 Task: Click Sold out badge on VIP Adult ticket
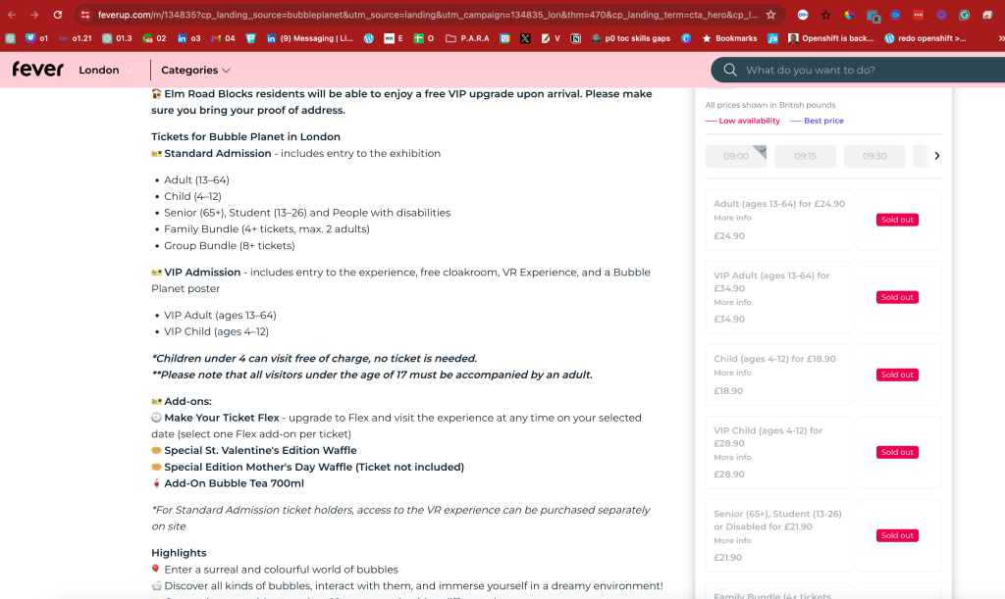click(897, 297)
